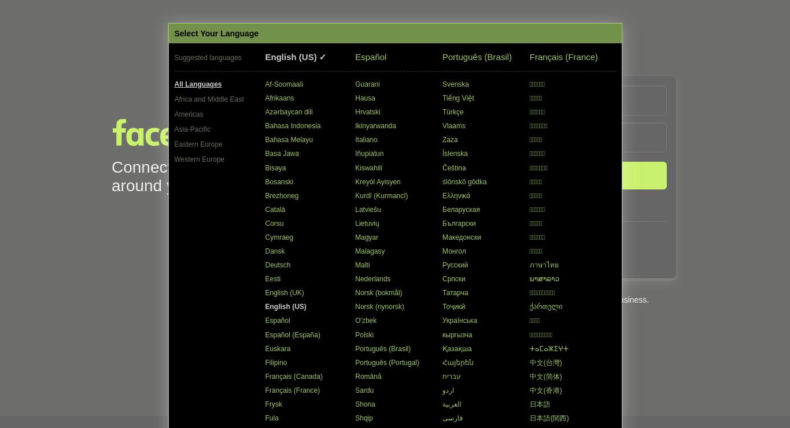Image resolution: width=790 pixels, height=428 pixels.
Task: Select Français (Canada)
Action: pos(294,377)
